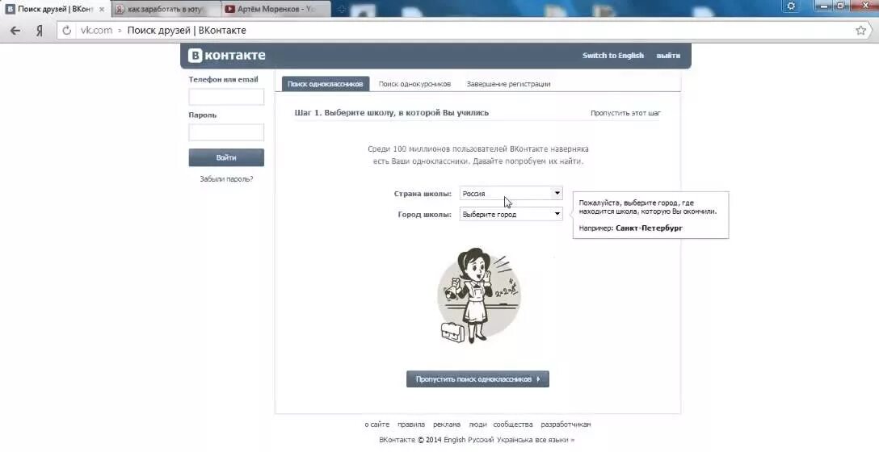The width and height of the screenshot is (879, 452).
Task: Click the 'Войти' login button
Action: pyautogui.click(x=226, y=157)
